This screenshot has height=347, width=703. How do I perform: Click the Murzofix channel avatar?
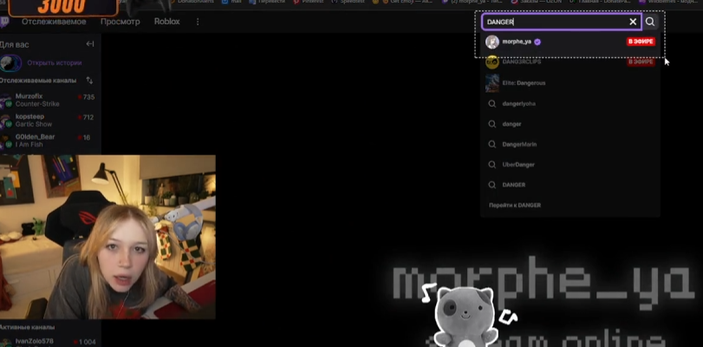[5, 101]
